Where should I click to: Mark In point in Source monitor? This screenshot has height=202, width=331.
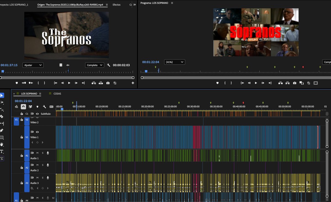point(38,83)
